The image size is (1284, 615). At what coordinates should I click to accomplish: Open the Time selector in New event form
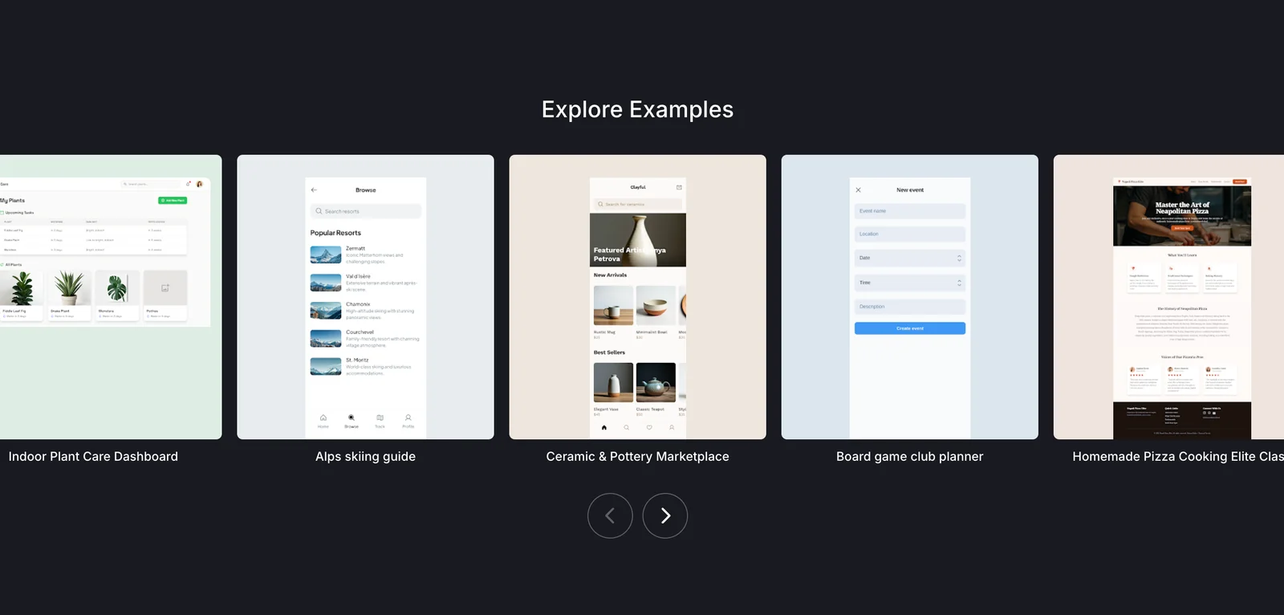[x=909, y=283]
